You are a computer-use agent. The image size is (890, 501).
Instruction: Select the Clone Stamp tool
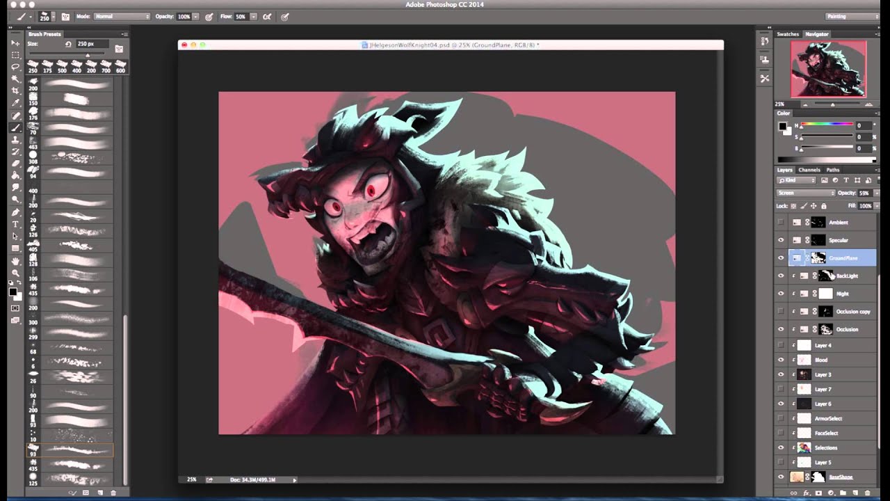(15, 139)
